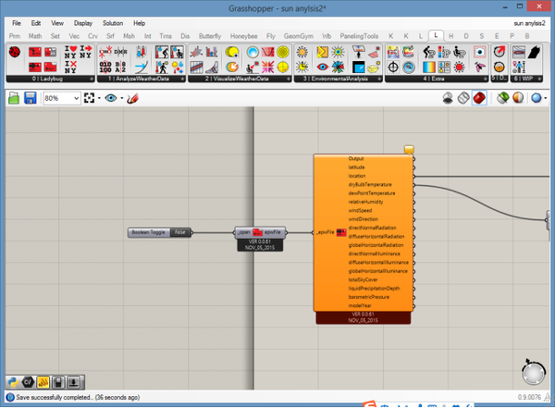Click the blue sphere preview color button

coord(537,98)
